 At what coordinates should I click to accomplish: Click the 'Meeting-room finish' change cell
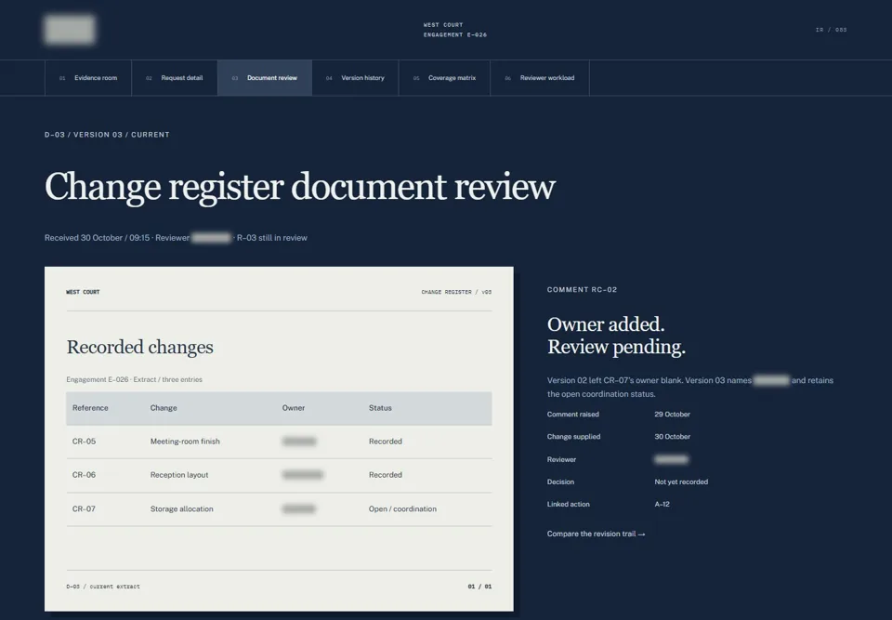(x=185, y=442)
